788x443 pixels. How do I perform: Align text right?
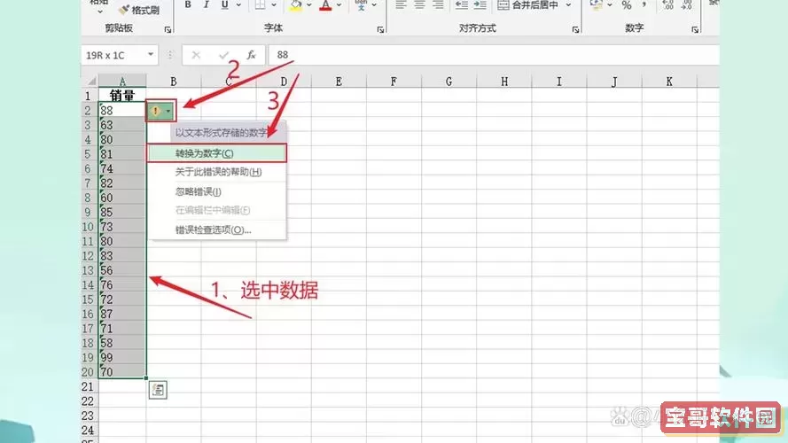tap(438, 5)
